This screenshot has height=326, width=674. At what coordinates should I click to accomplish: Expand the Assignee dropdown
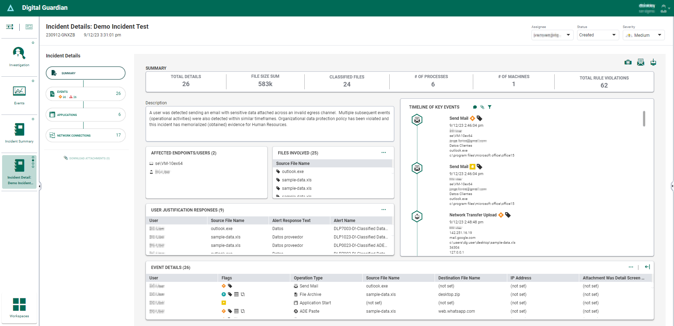tap(552, 35)
